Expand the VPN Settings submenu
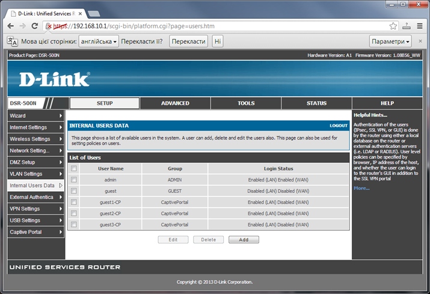 pos(35,209)
